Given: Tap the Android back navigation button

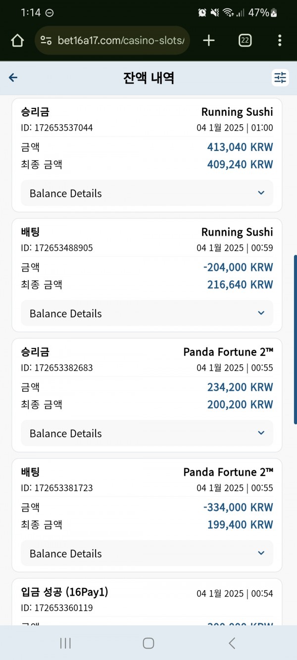Looking at the screenshot, I should pyautogui.click(x=232, y=643).
